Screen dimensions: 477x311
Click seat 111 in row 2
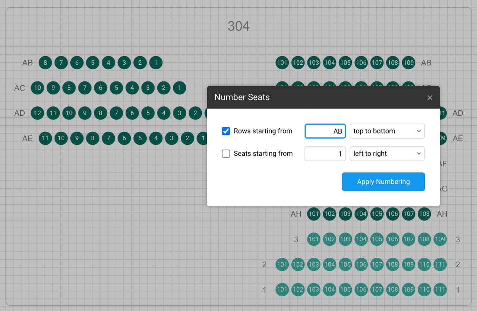pyautogui.click(x=440, y=264)
